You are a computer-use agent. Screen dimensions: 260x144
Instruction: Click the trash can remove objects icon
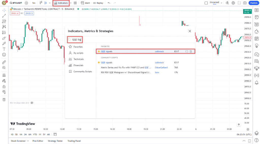point(4,99)
